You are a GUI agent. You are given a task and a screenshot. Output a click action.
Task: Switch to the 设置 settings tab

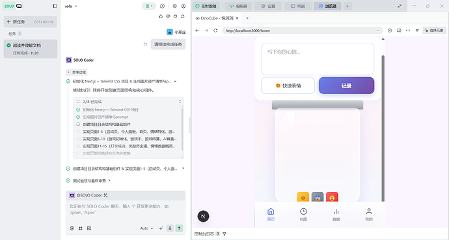268,6
